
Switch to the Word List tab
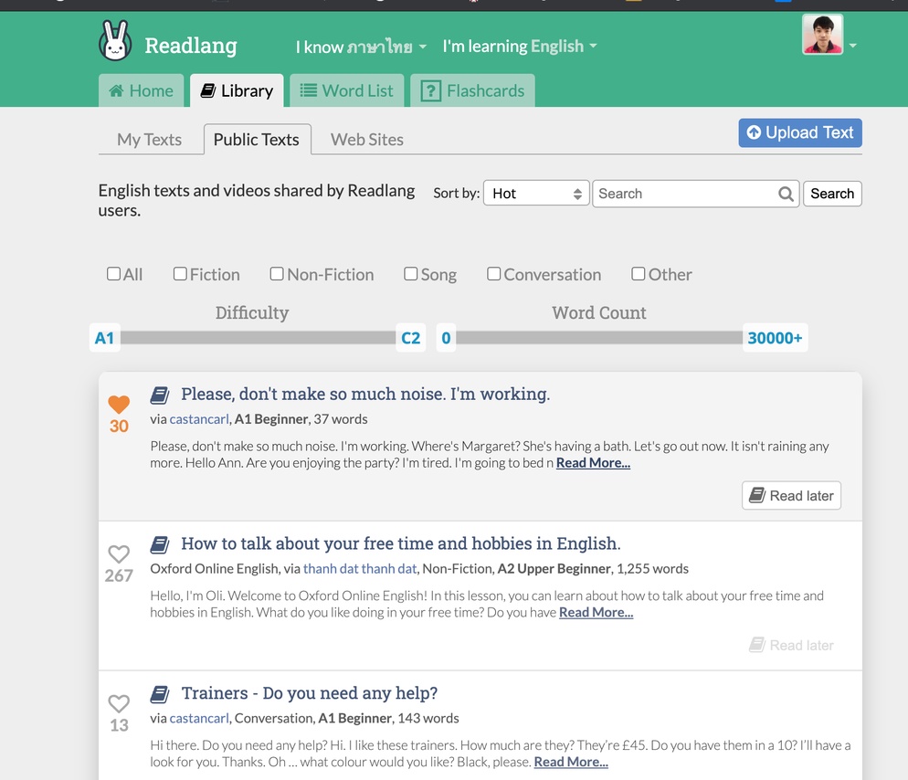click(346, 91)
